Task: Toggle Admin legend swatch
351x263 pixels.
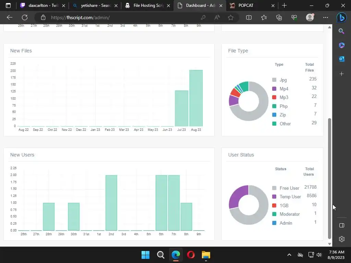Action: pyautogui.click(x=274, y=223)
